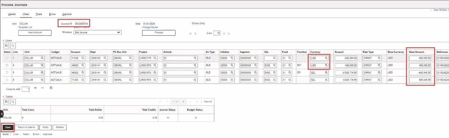Click Return to Search button
449x138 pixels.
point(26,127)
